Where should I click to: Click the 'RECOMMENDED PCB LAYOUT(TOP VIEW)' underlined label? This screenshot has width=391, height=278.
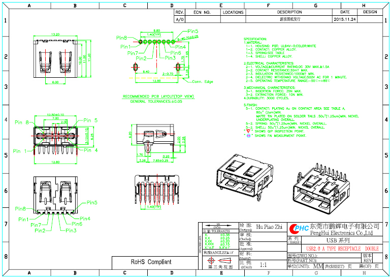tap(158, 96)
